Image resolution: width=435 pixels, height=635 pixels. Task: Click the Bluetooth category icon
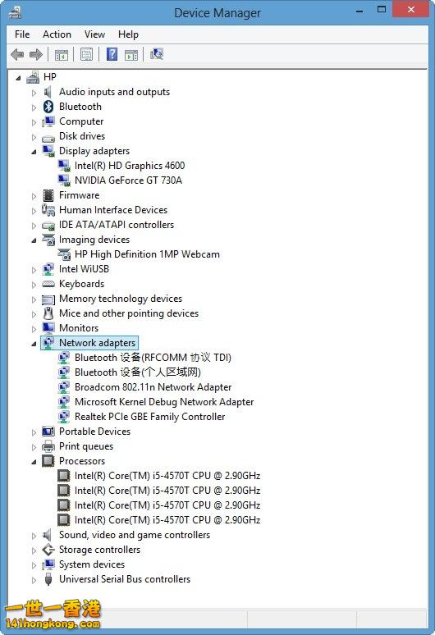point(48,107)
